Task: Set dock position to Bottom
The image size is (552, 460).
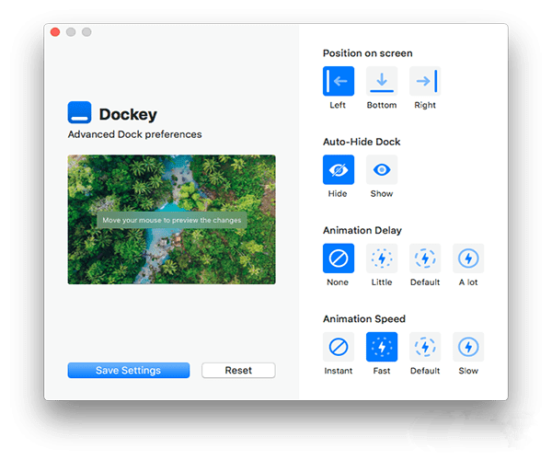Action: (x=382, y=82)
